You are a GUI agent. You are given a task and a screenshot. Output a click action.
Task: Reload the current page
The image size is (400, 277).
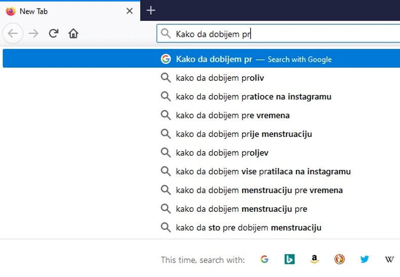tap(53, 34)
